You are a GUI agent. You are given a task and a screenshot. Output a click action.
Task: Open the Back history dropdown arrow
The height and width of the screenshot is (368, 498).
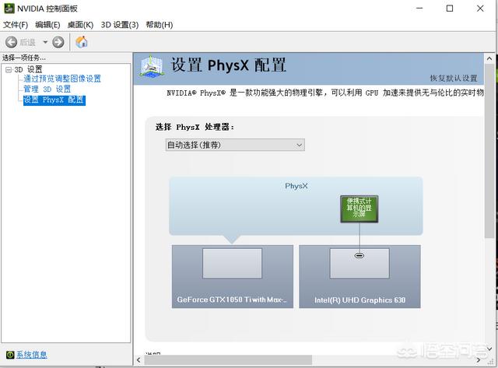coord(45,42)
